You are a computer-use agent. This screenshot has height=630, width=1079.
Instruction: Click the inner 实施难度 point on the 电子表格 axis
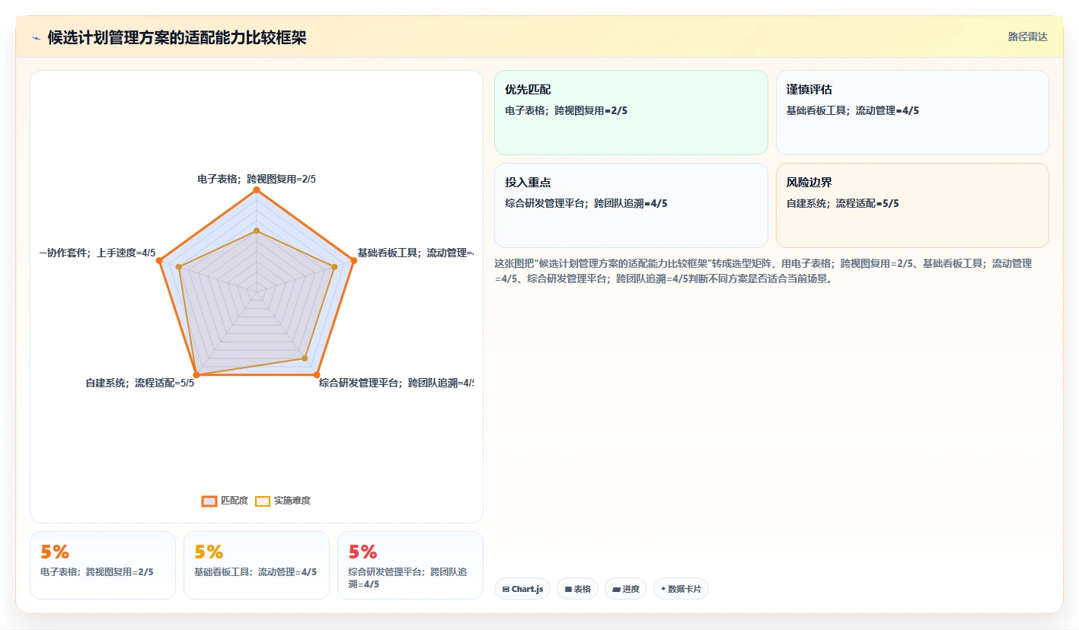pyautogui.click(x=257, y=231)
